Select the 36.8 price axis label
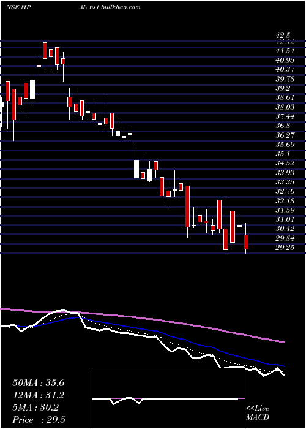Screen dimensions: 306x429 (x=283, y=126)
